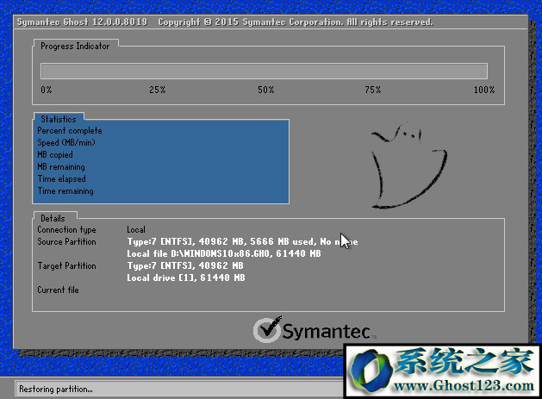Click the Ghost mascot drawing
Image resolution: width=542 pixels, height=399 pixels.
(x=409, y=165)
